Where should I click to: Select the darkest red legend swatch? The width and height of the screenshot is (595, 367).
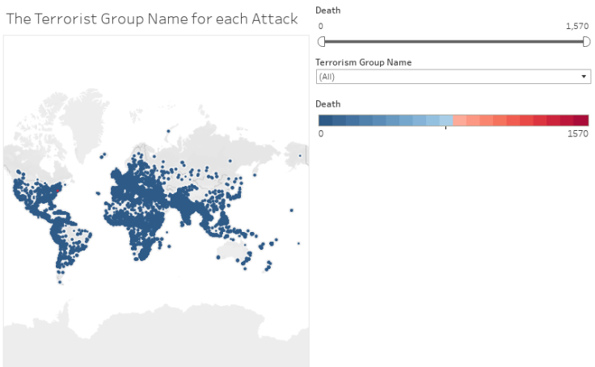(582, 120)
